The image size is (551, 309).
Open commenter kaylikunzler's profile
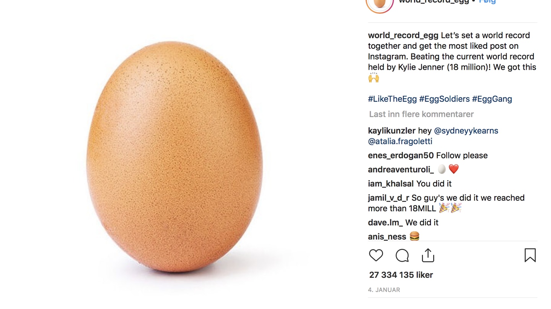tap(391, 130)
